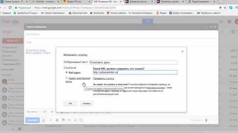
Task: Open the Челябинск новости bookmark
Action: pyautogui.click(x=209, y=13)
